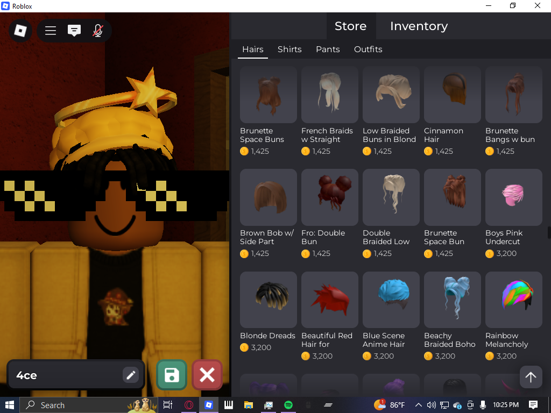Open Task View on the taskbar
The image size is (551, 413).
point(168,405)
